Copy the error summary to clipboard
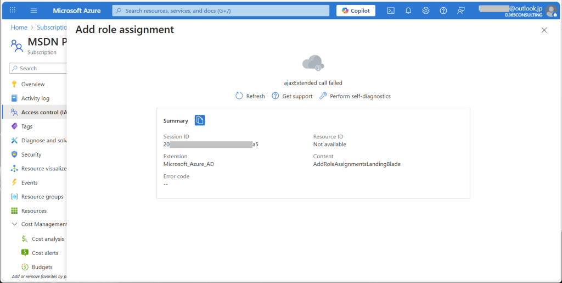 tap(200, 120)
